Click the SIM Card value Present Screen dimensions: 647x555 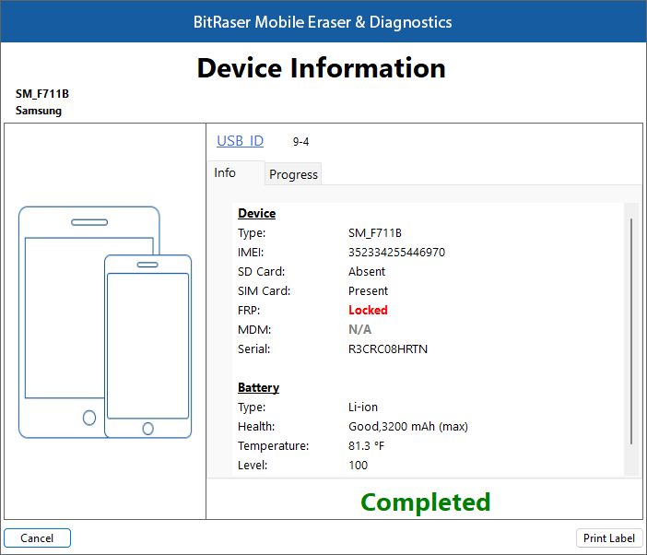[368, 291]
